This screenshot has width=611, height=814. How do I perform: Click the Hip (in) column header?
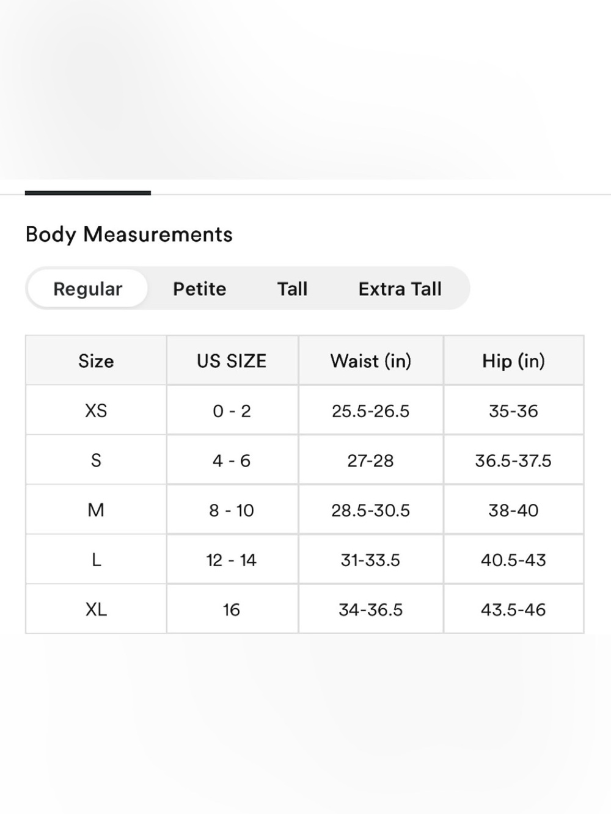point(513,360)
